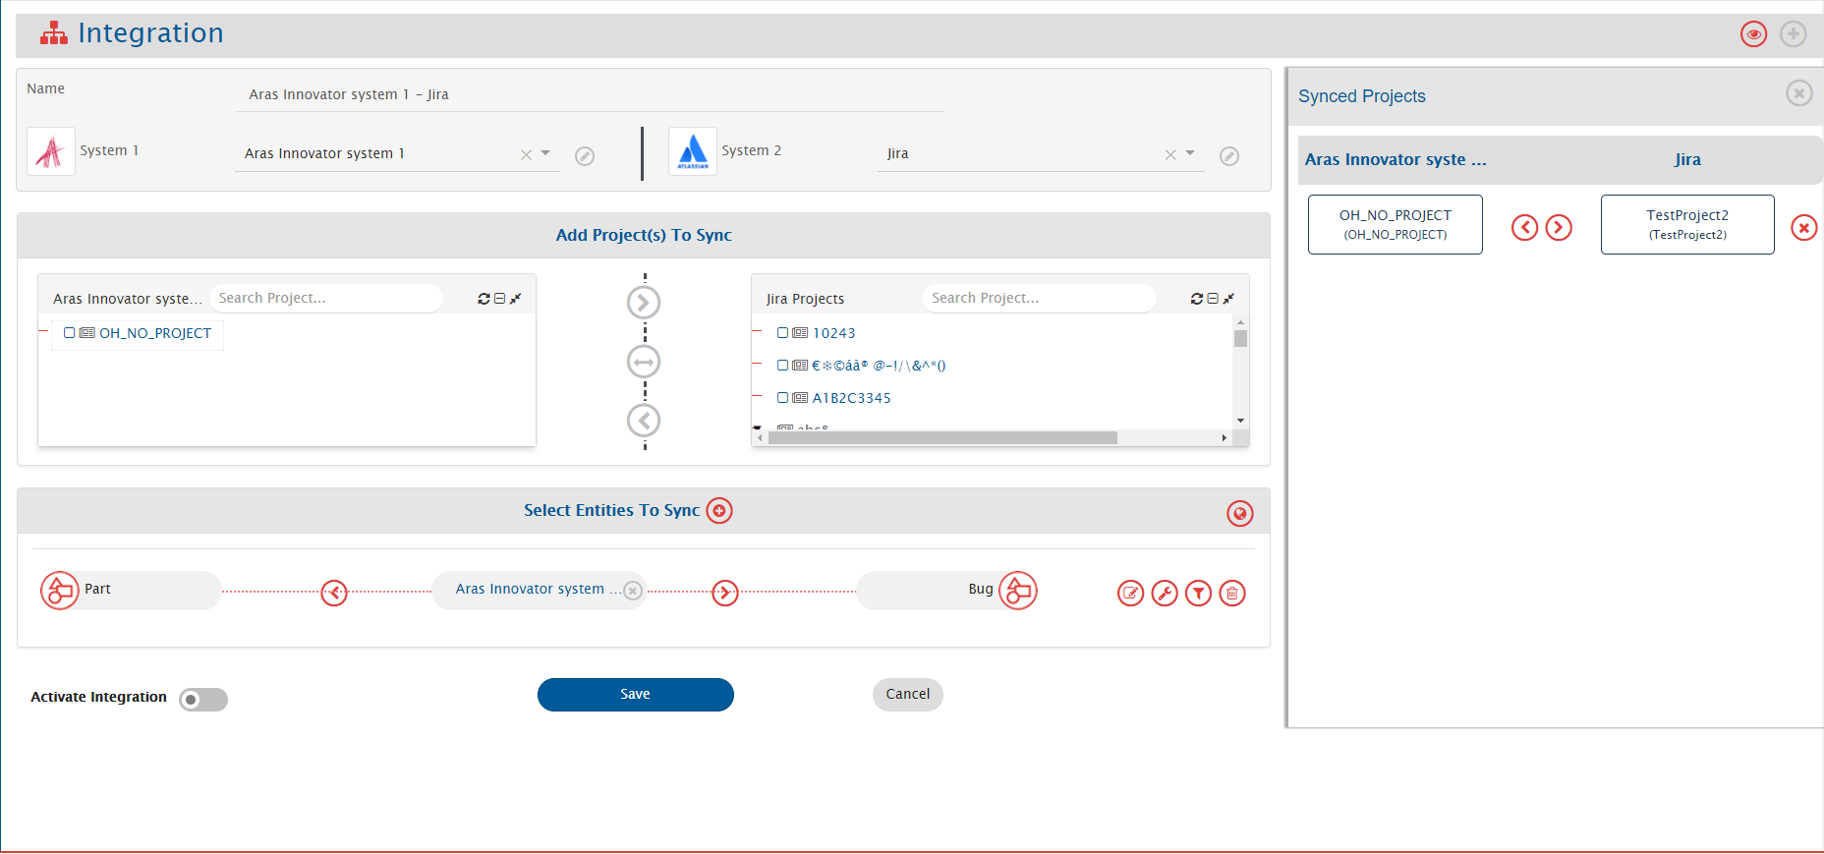Select the A1B2C3345 project tree item
The height and width of the screenshot is (854, 1824).
(851, 398)
